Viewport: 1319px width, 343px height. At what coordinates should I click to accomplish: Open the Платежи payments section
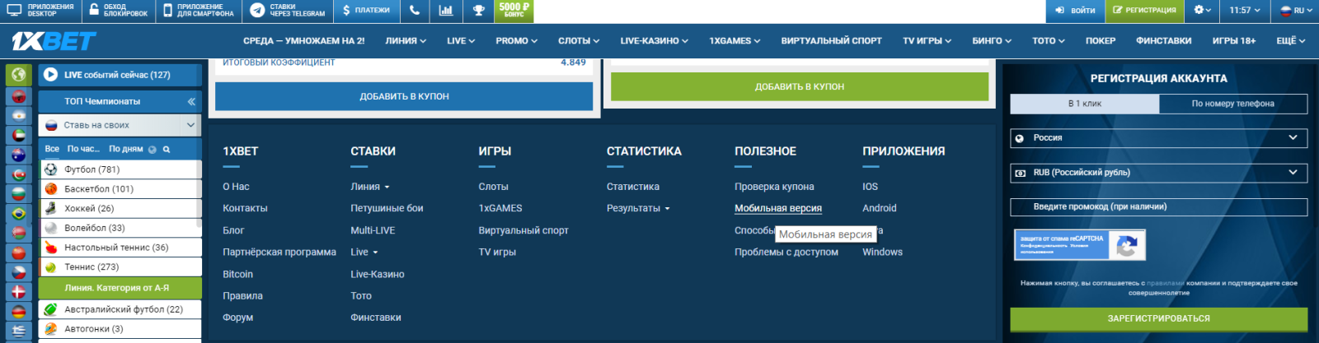point(365,10)
